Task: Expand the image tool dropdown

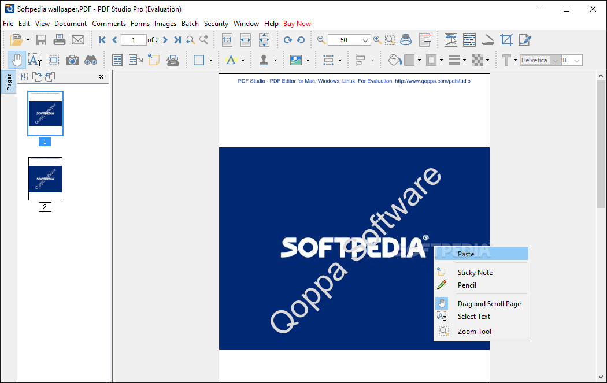Action: 308,60
